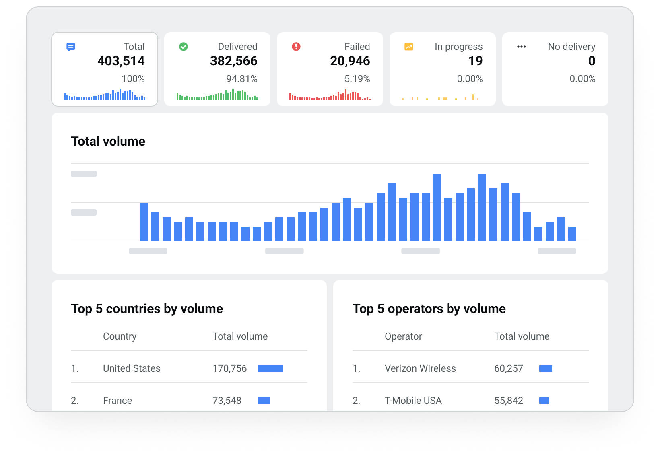
Task: Select the Total metric card
Action: (x=105, y=69)
